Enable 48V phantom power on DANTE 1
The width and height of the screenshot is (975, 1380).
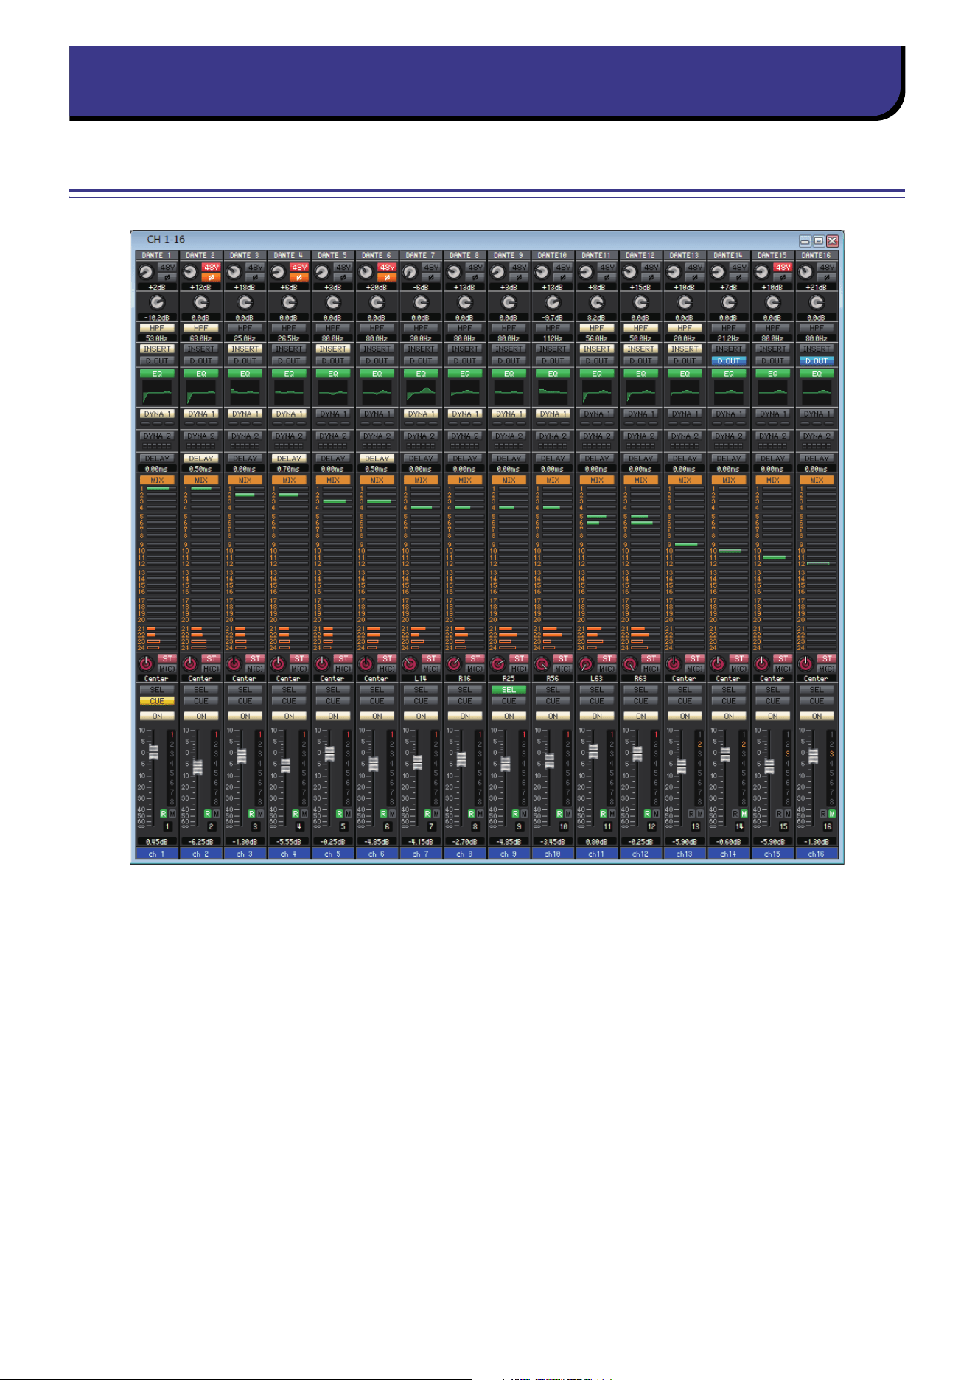(167, 268)
